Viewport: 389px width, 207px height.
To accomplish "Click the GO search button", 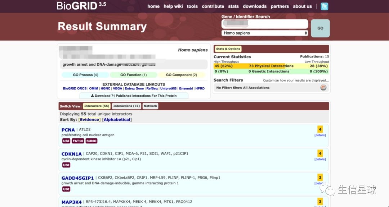I will [x=320, y=28].
